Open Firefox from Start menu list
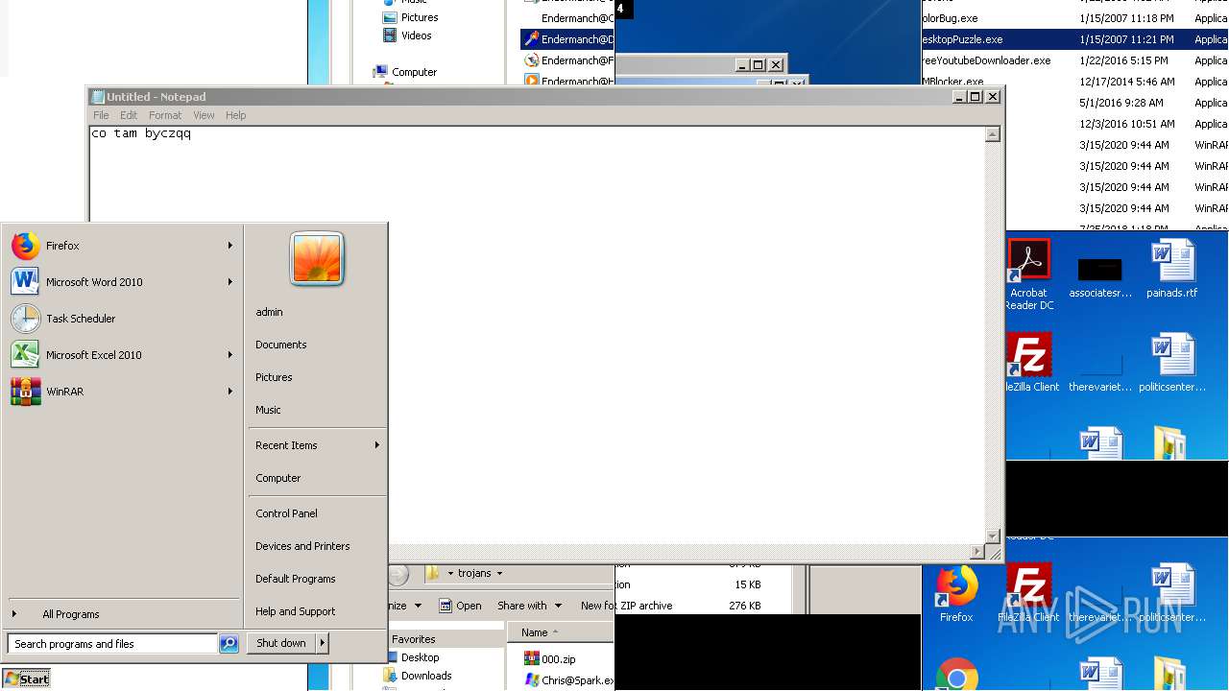The width and height of the screenshot is (1229, 691). click(122, 246)
